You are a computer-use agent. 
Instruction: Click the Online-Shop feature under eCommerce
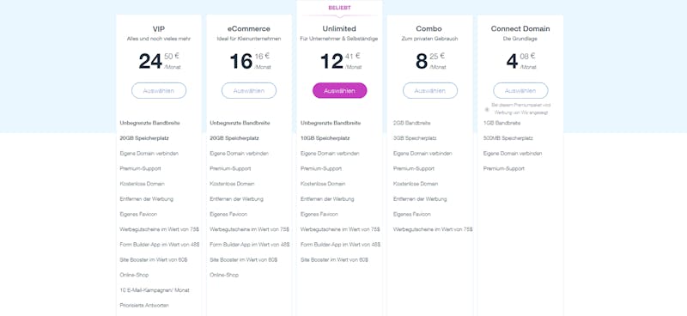(x=224, y=276)
